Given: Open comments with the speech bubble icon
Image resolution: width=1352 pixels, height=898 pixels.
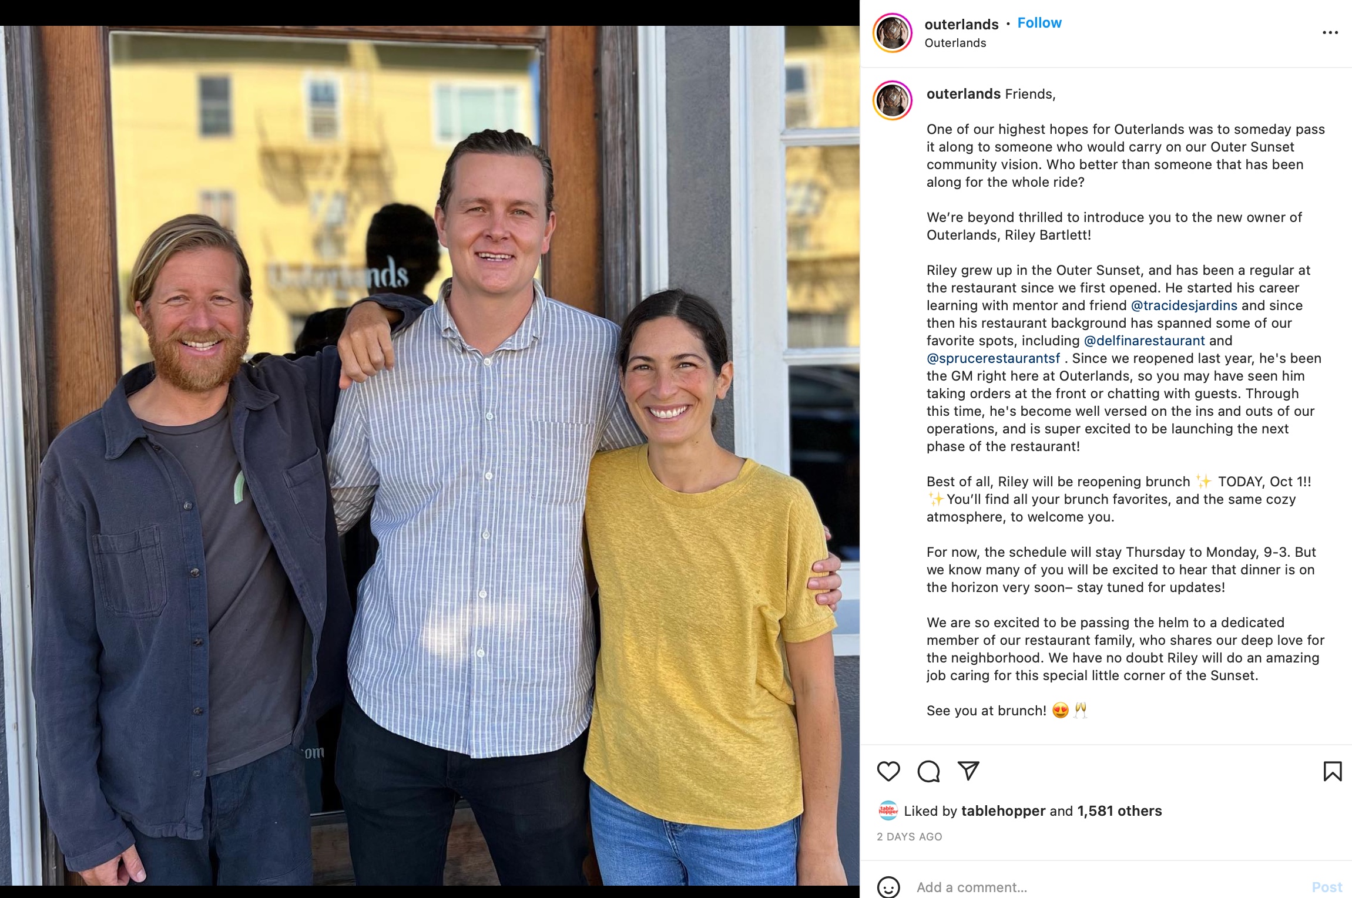Looking at the screenshot, I should 928,771.
